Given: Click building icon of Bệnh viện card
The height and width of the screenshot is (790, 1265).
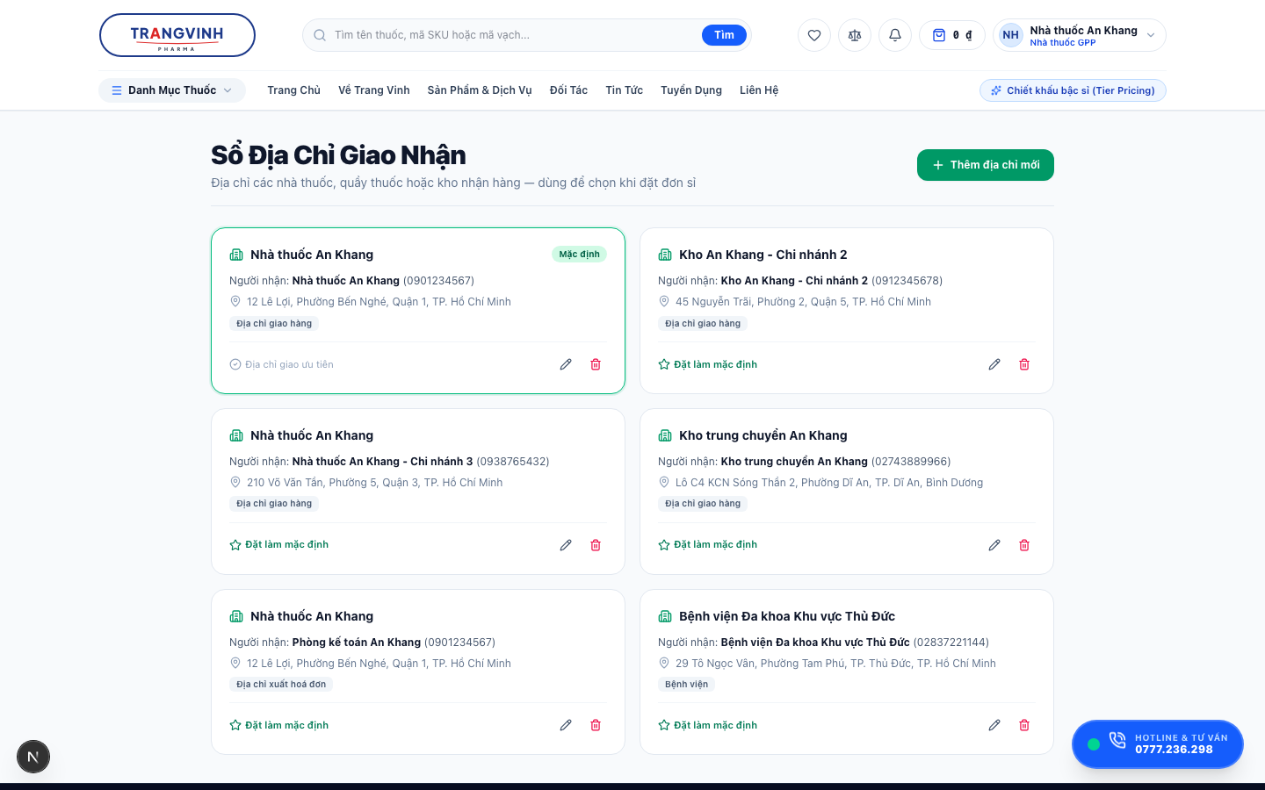Looking at the screenshot, I should coord(665,616).
